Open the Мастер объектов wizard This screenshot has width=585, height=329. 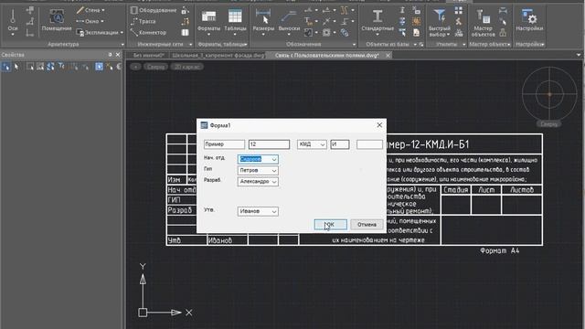coord(483,22)
